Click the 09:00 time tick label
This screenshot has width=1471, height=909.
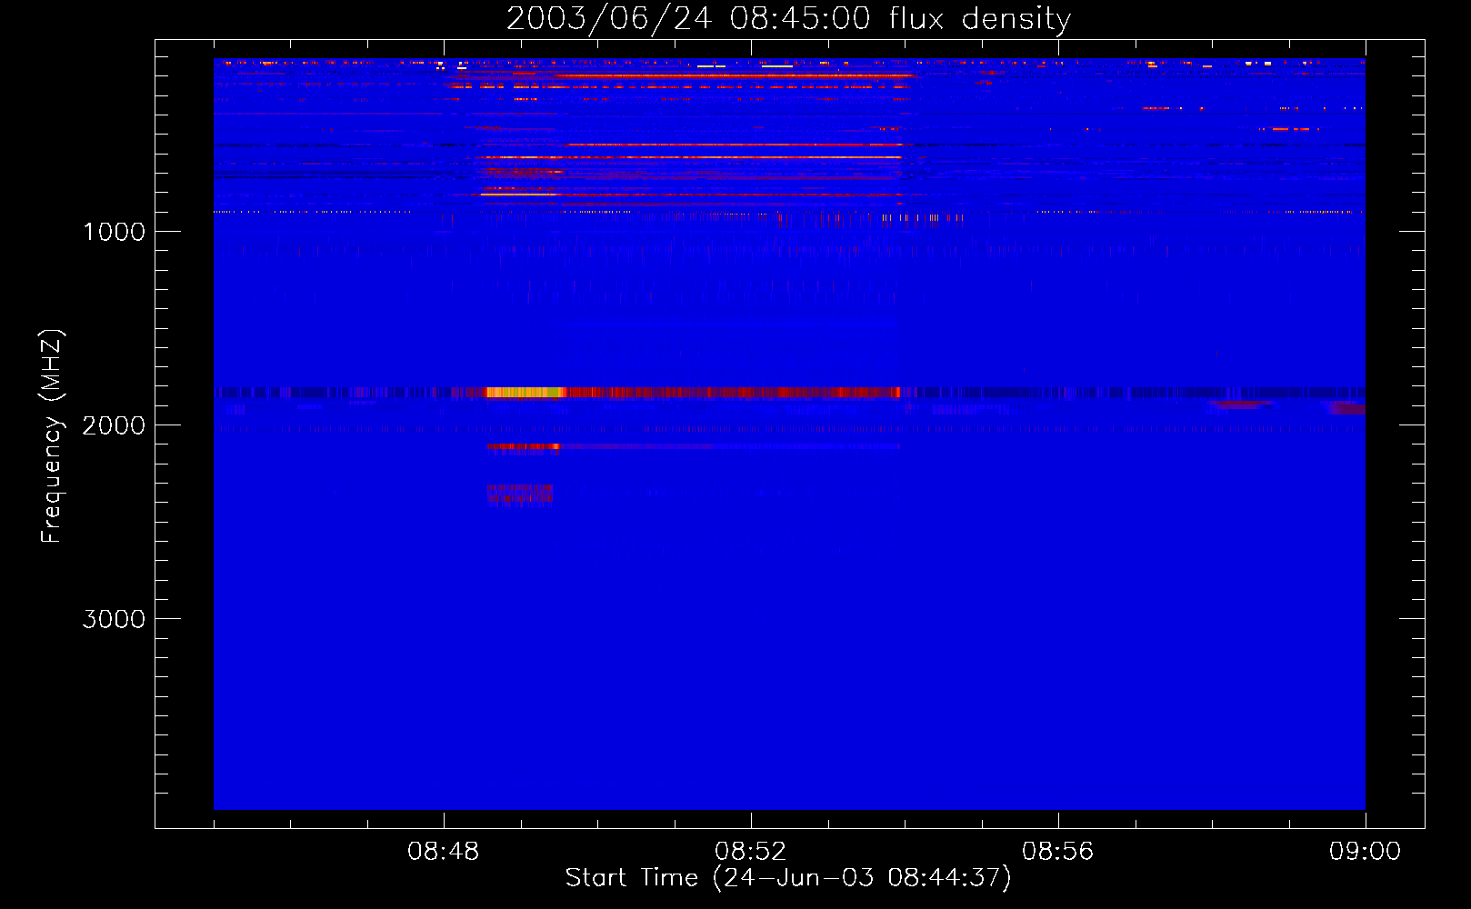[x=1366, y=852]
